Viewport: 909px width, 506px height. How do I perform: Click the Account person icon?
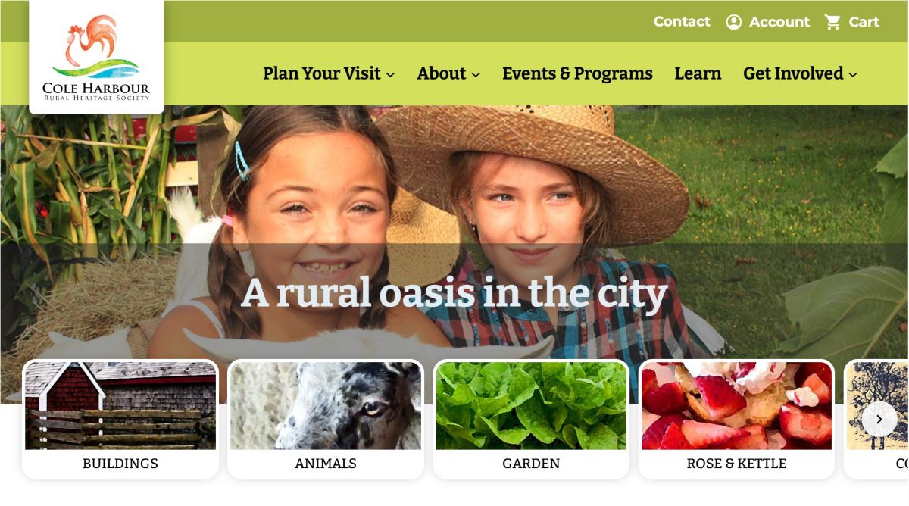click(x=733, y=22)
